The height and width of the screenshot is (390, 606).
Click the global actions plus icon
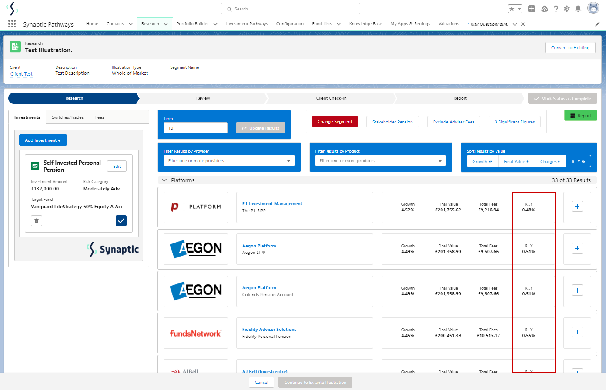coord(532,9)
